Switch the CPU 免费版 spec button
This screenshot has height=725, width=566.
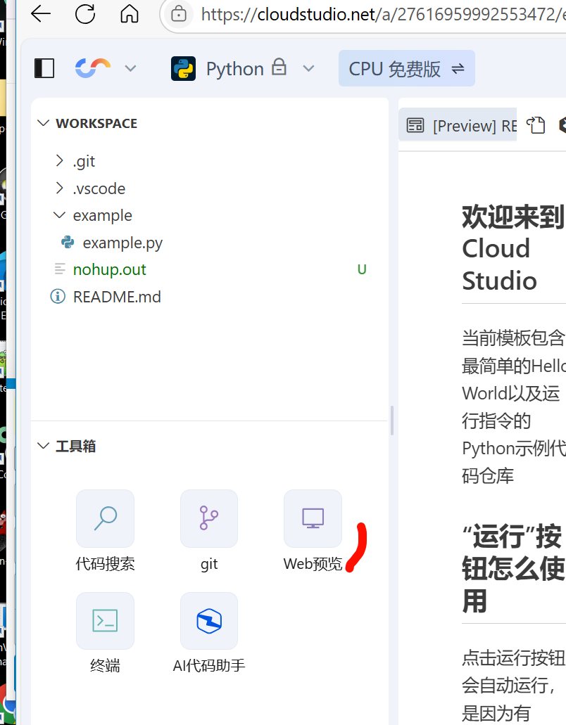pyautogui.click(x=406, y=68)
